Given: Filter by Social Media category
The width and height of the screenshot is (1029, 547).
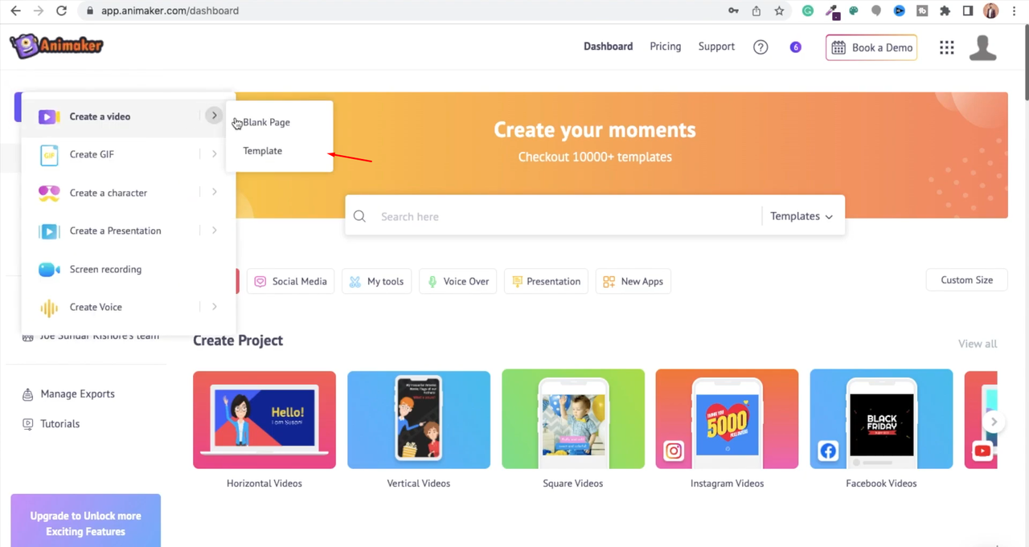Looking at the screenshot, I should click(x=290, y=281).
